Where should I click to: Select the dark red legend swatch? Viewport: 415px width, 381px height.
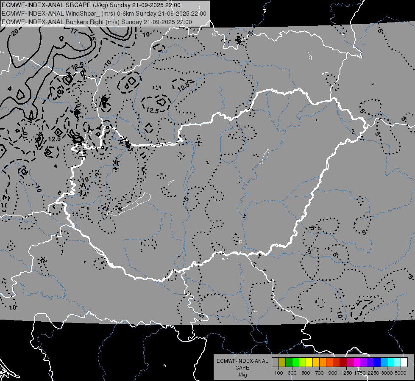[343, 362]
